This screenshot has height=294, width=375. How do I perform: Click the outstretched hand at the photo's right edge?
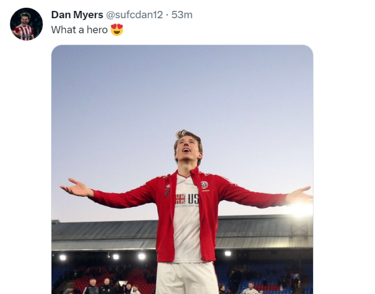pos(301,195)
